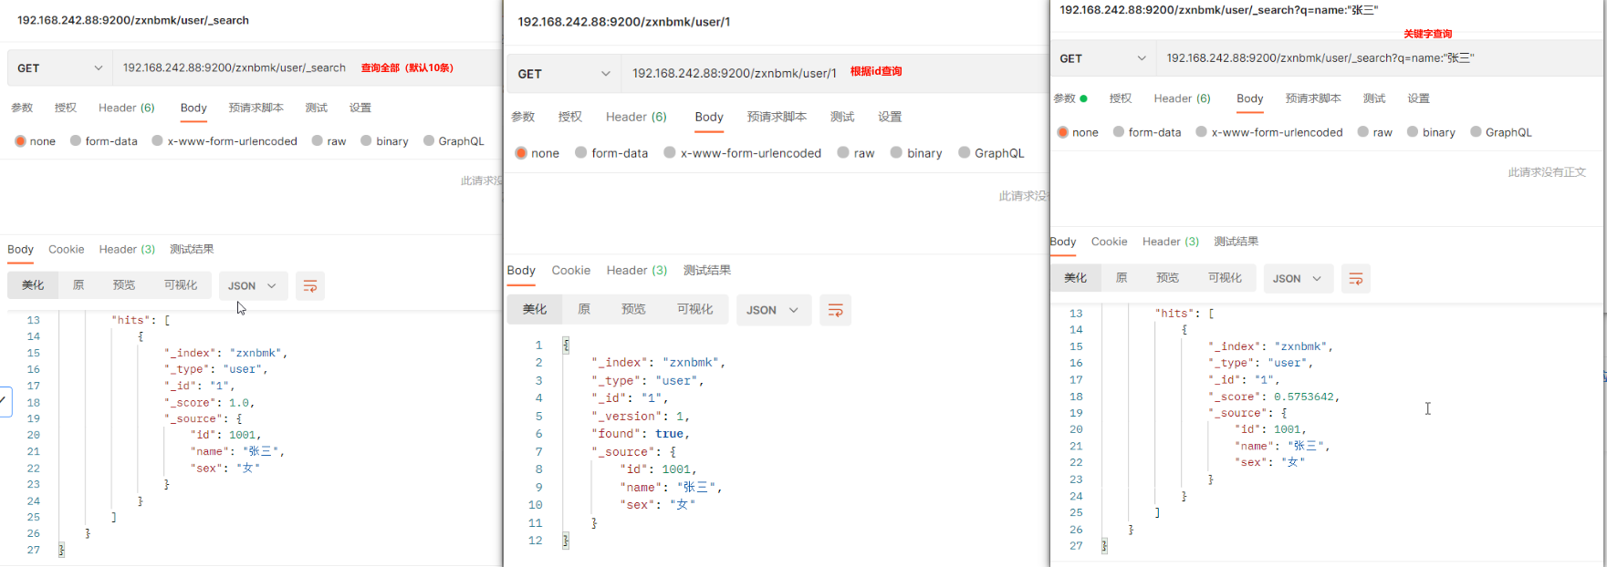
Task: Open GET method dropdown in right panel
Action: point(1103,58)
